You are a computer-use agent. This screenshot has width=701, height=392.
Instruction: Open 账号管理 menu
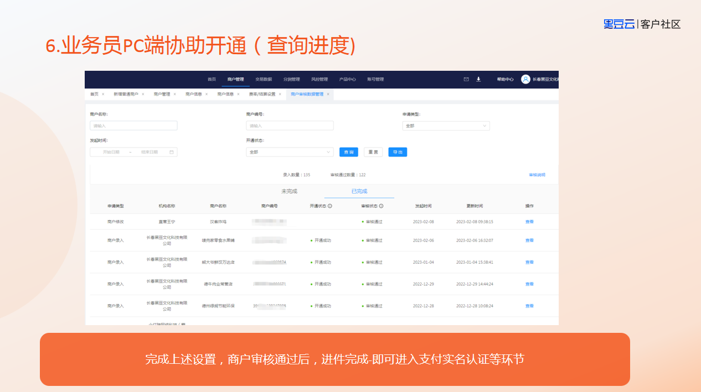tap(375, 79)
